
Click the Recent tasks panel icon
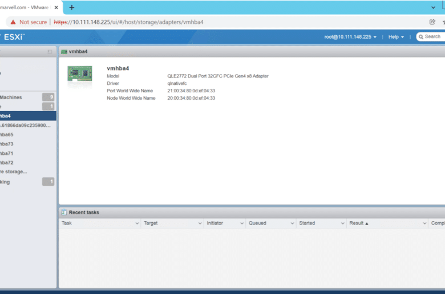tap(64, 213)
